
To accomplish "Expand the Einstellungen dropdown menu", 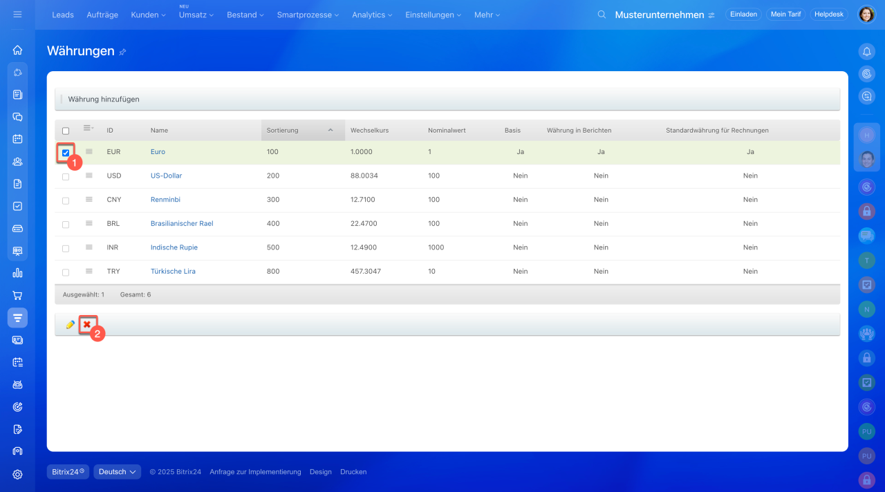I will point(434,15).
